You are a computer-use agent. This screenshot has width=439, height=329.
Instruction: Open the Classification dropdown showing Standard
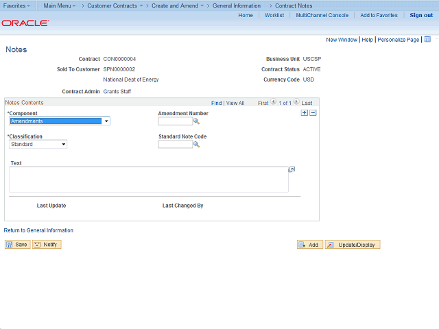pyautogui.click(x=38, y=144)
